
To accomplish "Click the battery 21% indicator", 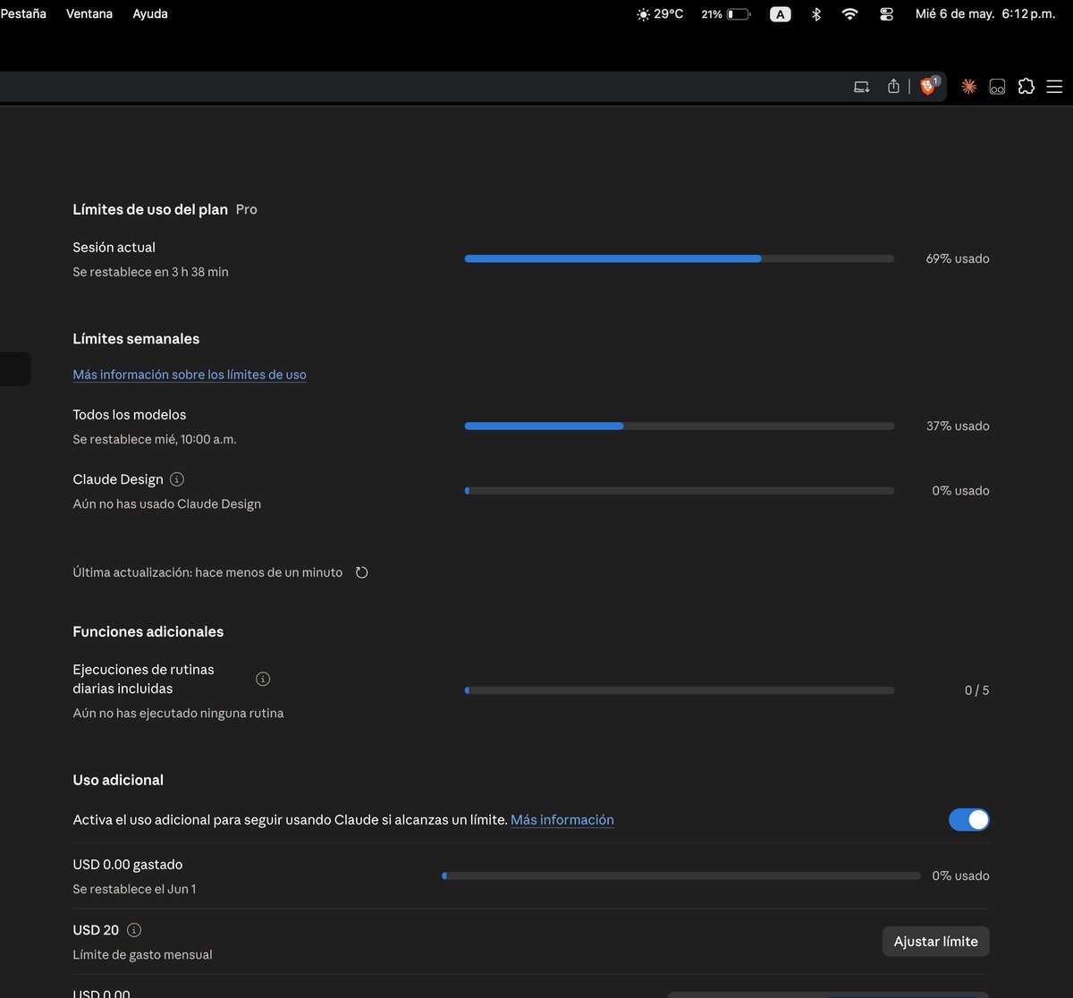I will (726, 14).
